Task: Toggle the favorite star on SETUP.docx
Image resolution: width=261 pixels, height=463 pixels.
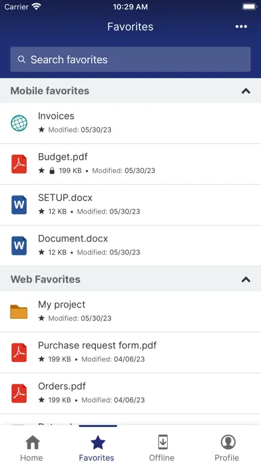Action: 42,212
